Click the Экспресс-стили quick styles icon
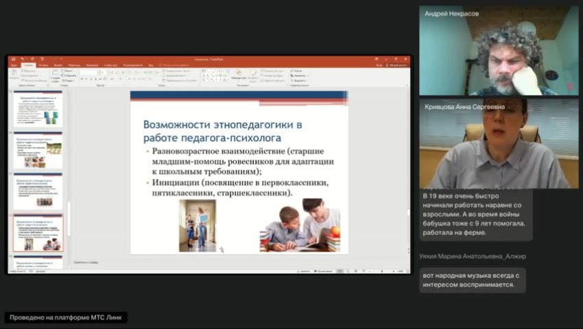The image size is (583, 329). 253,75
